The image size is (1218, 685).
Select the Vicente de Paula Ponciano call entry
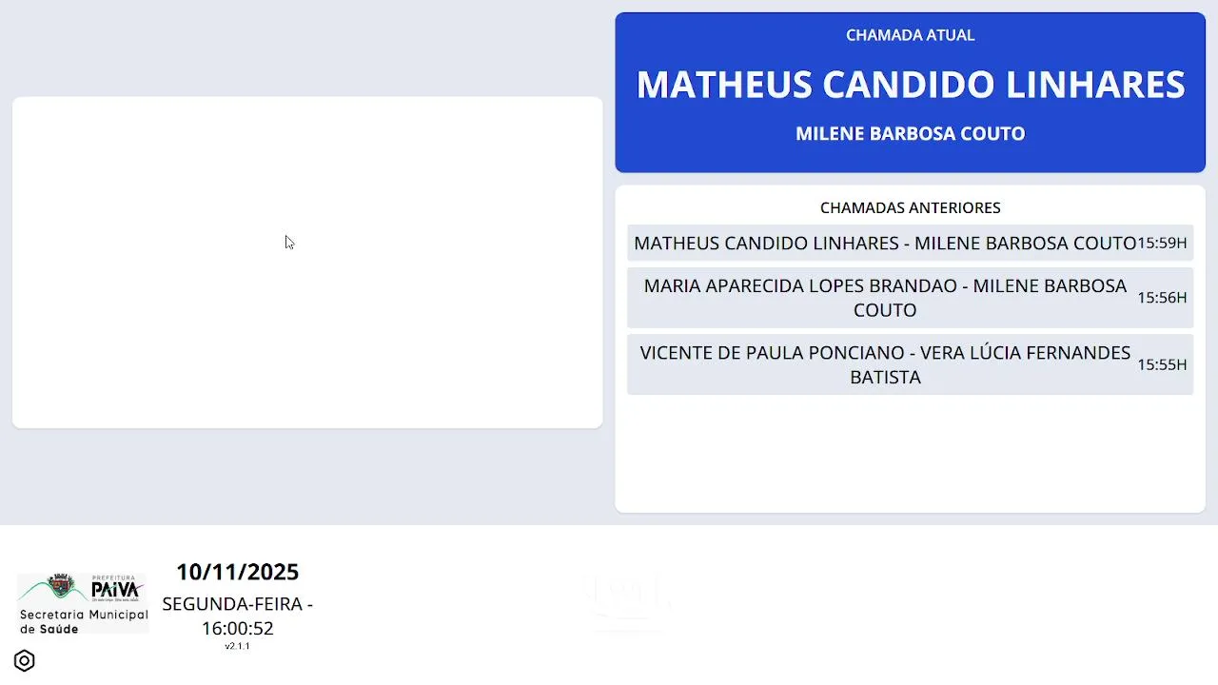coord(885,364)
